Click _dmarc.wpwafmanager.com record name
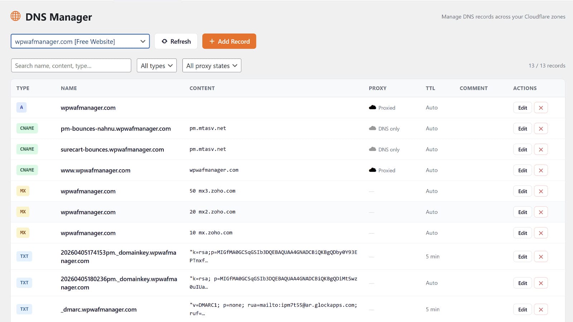 [x=98, y=309]
